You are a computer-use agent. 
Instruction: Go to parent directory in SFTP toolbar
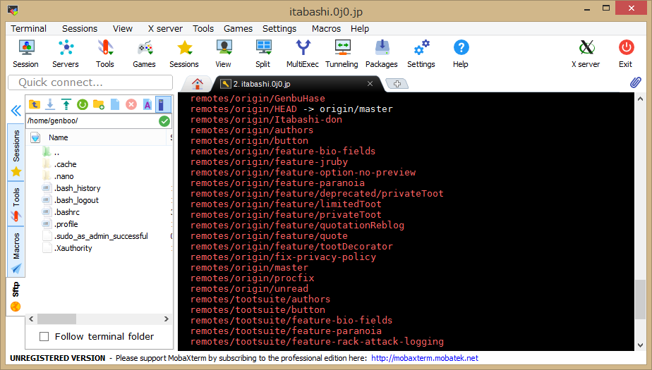(x=34, y=104)
